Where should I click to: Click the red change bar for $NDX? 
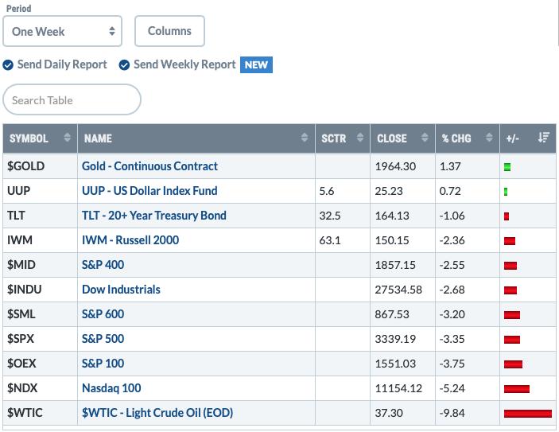pos(517,389)
